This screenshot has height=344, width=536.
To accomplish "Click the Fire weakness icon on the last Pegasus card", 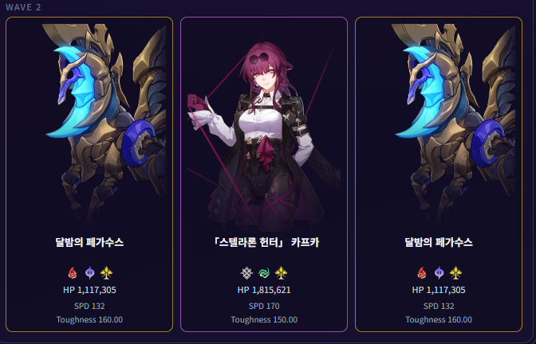I will coord(421,273).
